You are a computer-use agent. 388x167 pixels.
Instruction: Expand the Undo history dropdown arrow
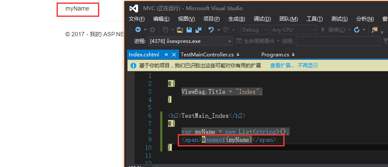point(219,30)
